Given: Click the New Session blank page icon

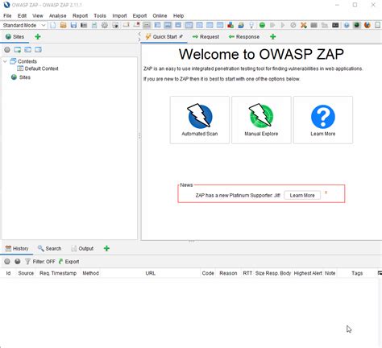Looking at the screenshot, I should [x=53, y=25].
